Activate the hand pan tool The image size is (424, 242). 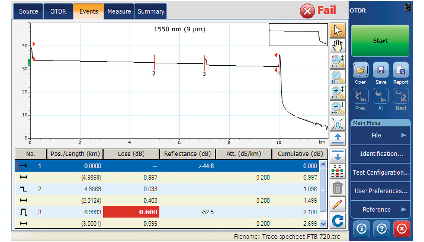(x=337, y=45)
